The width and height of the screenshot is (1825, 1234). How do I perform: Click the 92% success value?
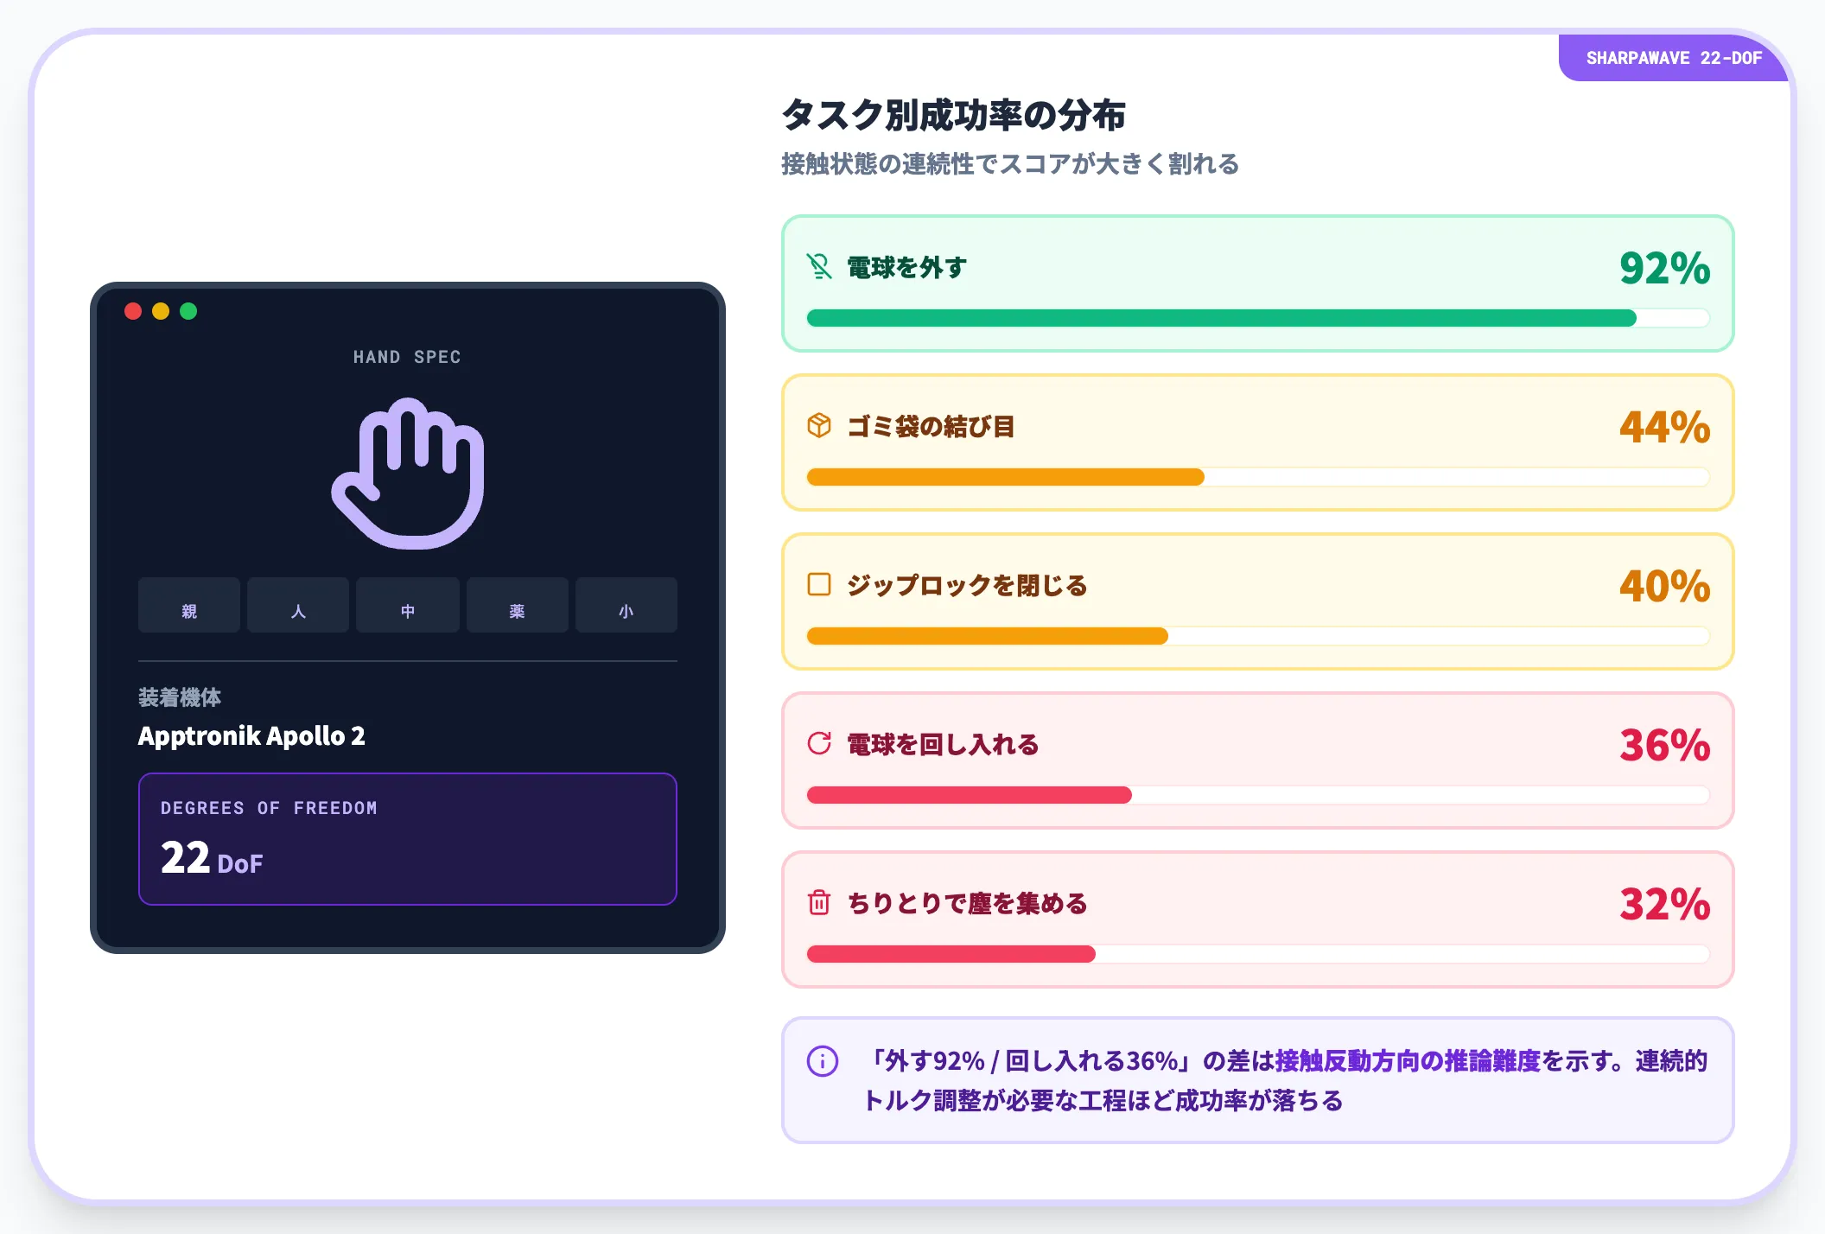1664,268
